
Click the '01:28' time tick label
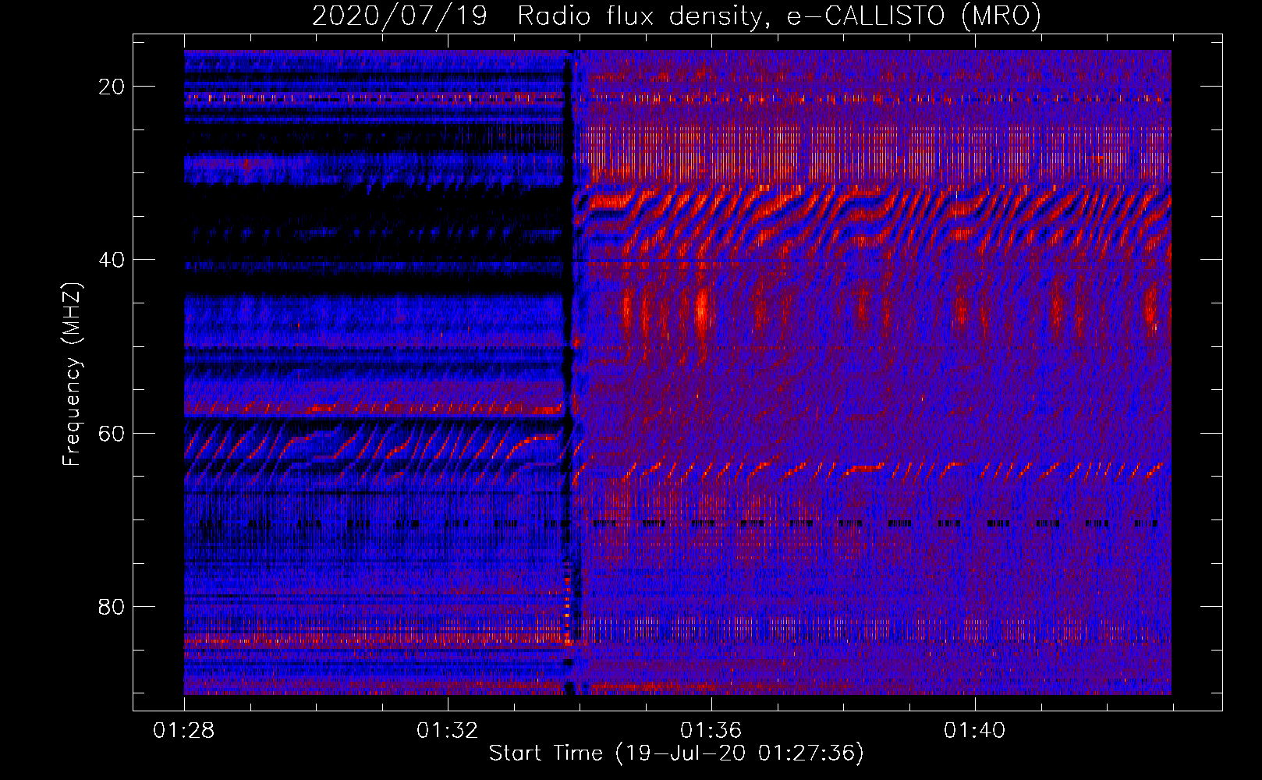click(x=184, y=731)
